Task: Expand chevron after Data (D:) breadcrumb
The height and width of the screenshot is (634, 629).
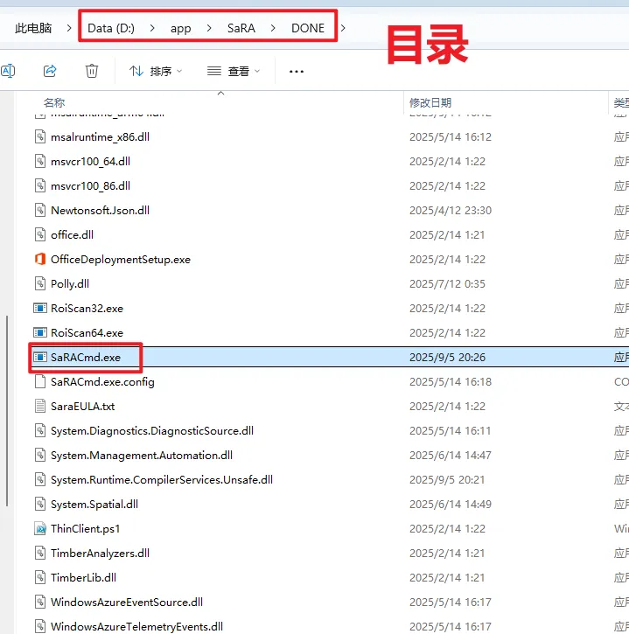Action: tap(152, 28)
